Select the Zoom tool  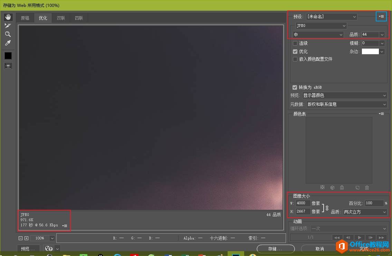(8, 34)
